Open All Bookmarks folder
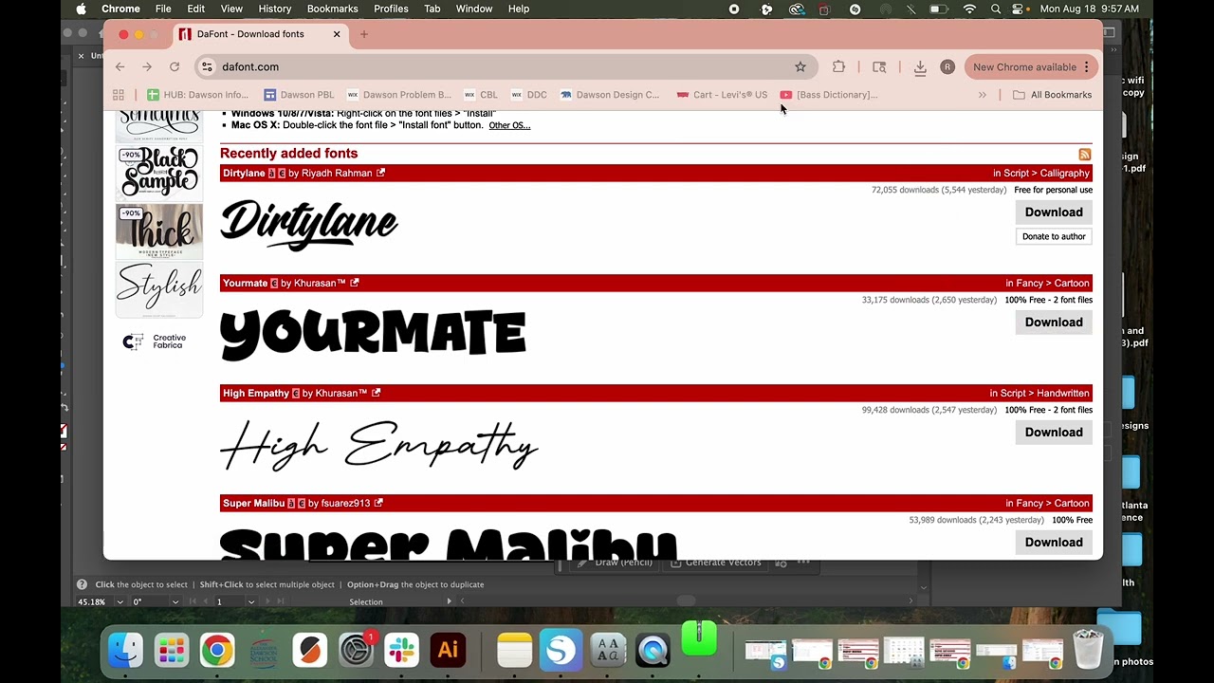 [1052, 95]
